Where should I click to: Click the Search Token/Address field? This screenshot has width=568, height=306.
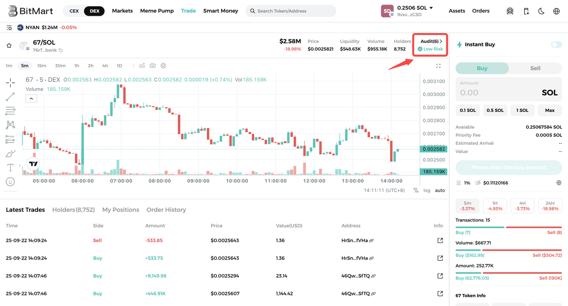pyautogui.click(x=291, y=11)
